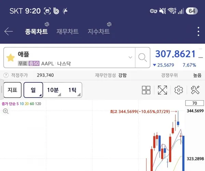
Task: Tap the 경쟁우위 높음 label
Action: coord(181,75)
